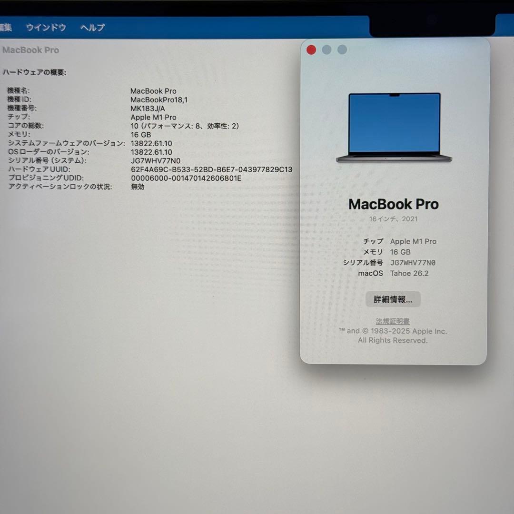This screenshot has width=514, height=514.
Task: Select activation lock status 無効
Action: (138, 187)
